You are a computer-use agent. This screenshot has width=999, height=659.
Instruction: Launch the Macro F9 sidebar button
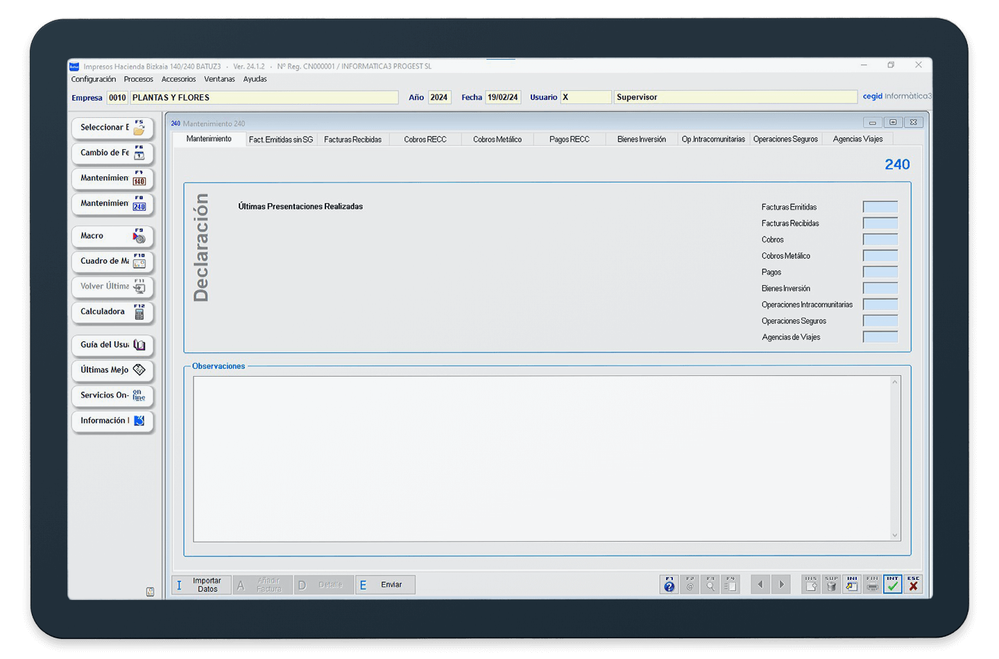112,237
